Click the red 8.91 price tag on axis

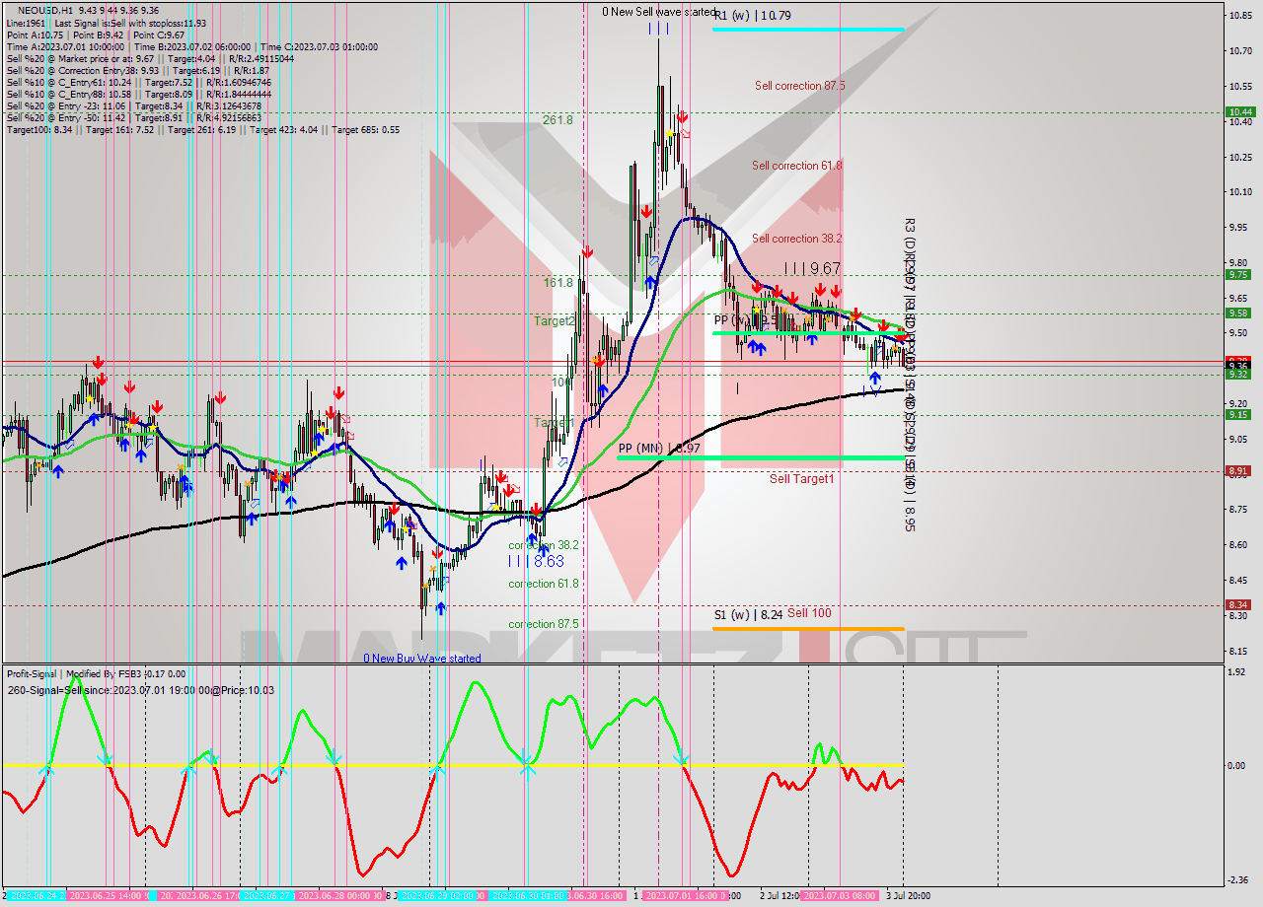click(x=1238, y=470)
